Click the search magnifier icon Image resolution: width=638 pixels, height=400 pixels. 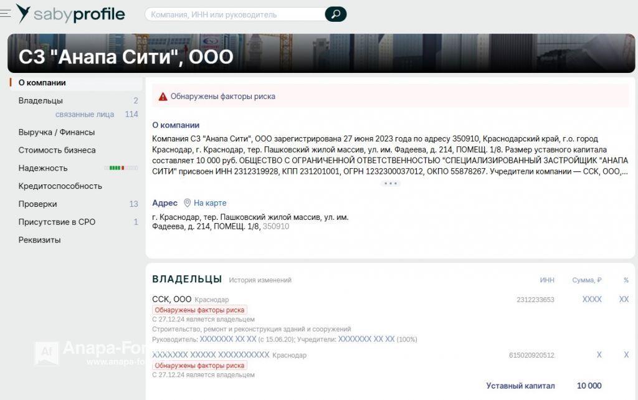[x=335, y=13]
